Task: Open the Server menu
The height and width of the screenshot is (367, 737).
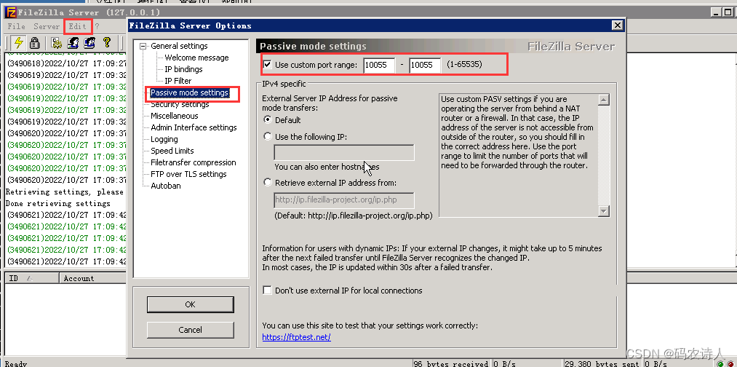Action: [x=47, y=26]
